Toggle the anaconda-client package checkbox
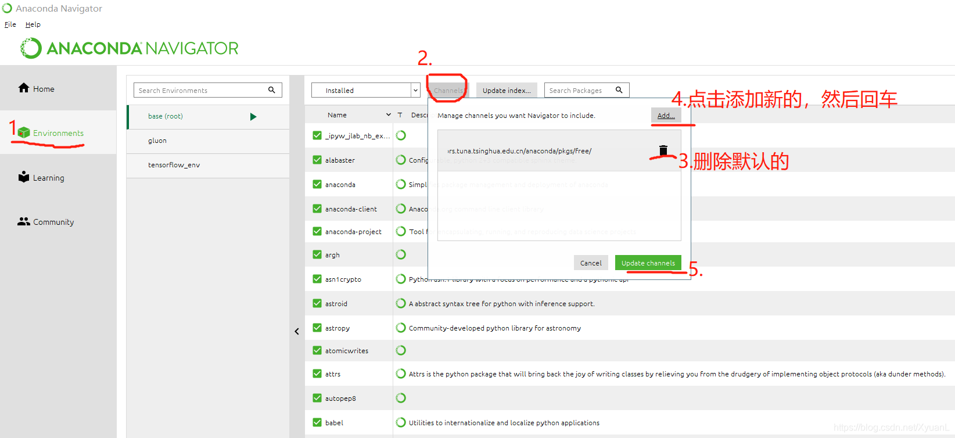 pyautogui.click(x=317, y=209)
